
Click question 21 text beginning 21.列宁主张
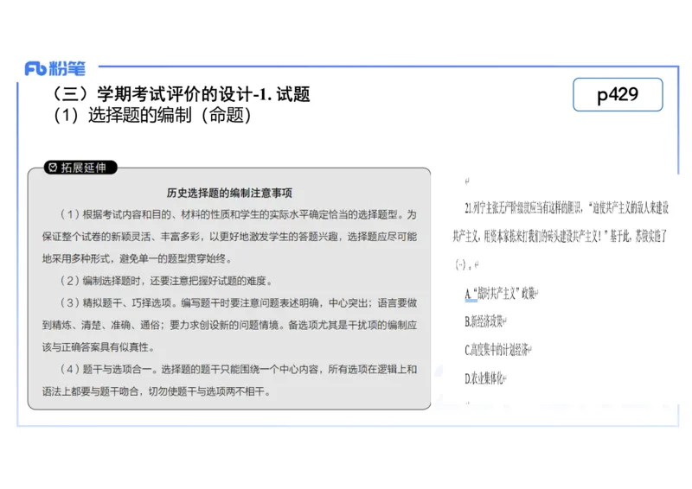[x=567, y=207]
